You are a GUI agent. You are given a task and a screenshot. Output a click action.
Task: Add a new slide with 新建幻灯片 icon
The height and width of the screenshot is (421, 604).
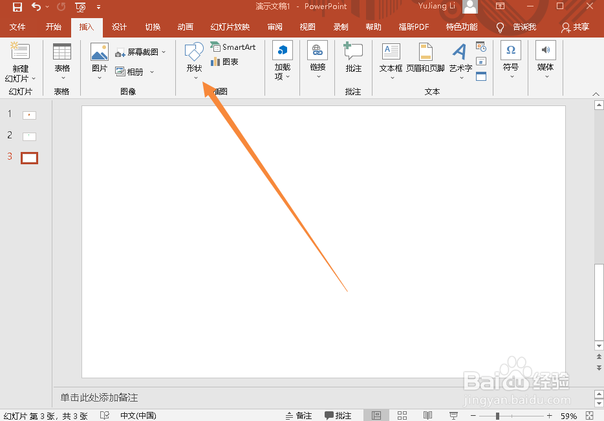pos(20,52)
